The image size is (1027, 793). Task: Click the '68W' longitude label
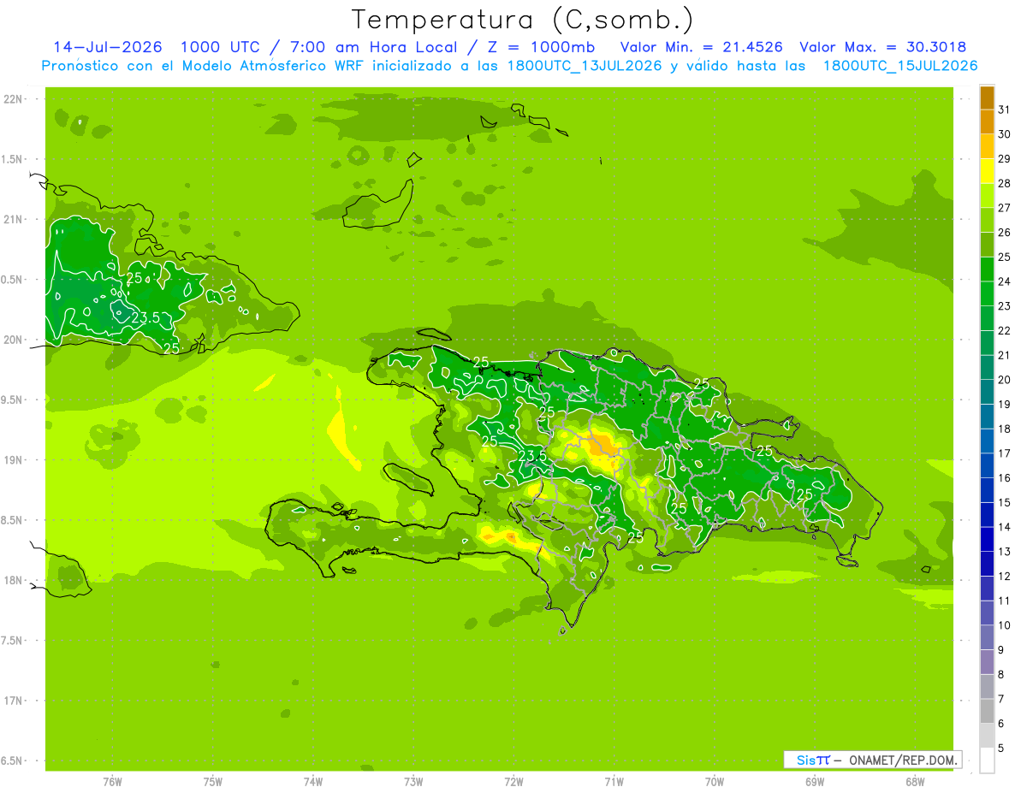915,782
